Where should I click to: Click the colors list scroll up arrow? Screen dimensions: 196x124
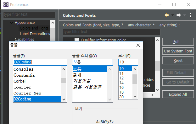(158, 40)
